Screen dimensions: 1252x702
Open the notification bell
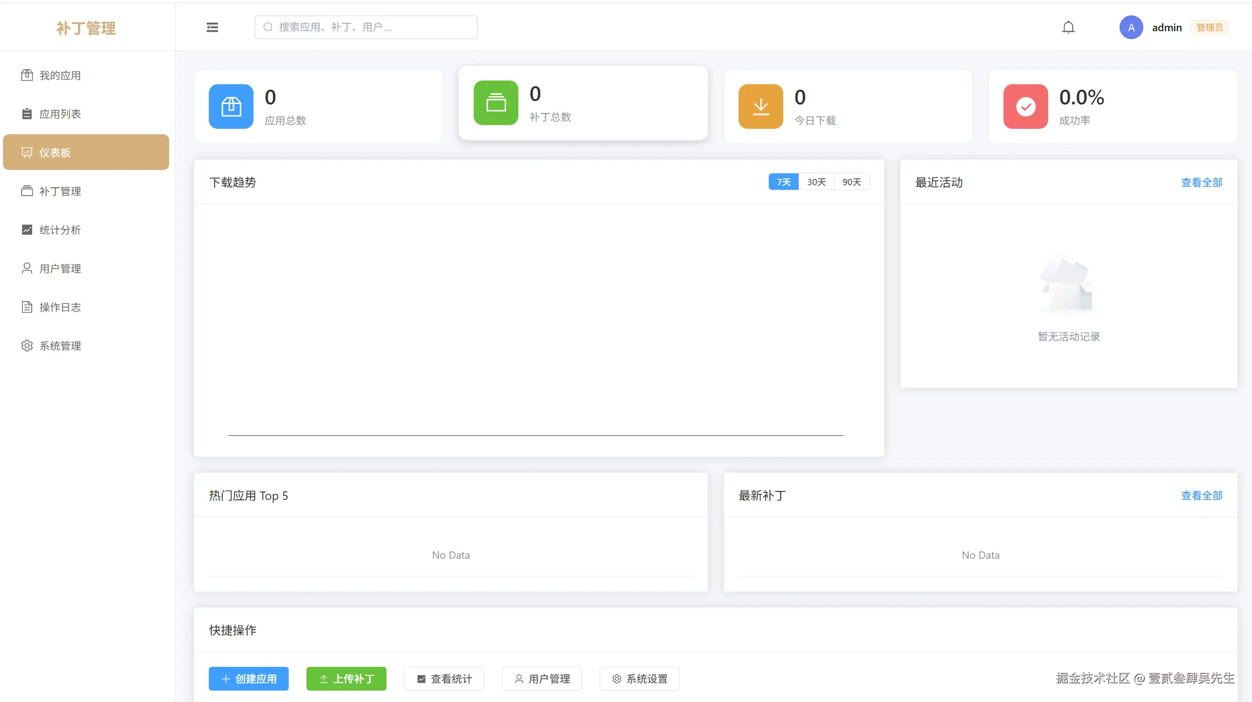click(x=1068, y=27)
